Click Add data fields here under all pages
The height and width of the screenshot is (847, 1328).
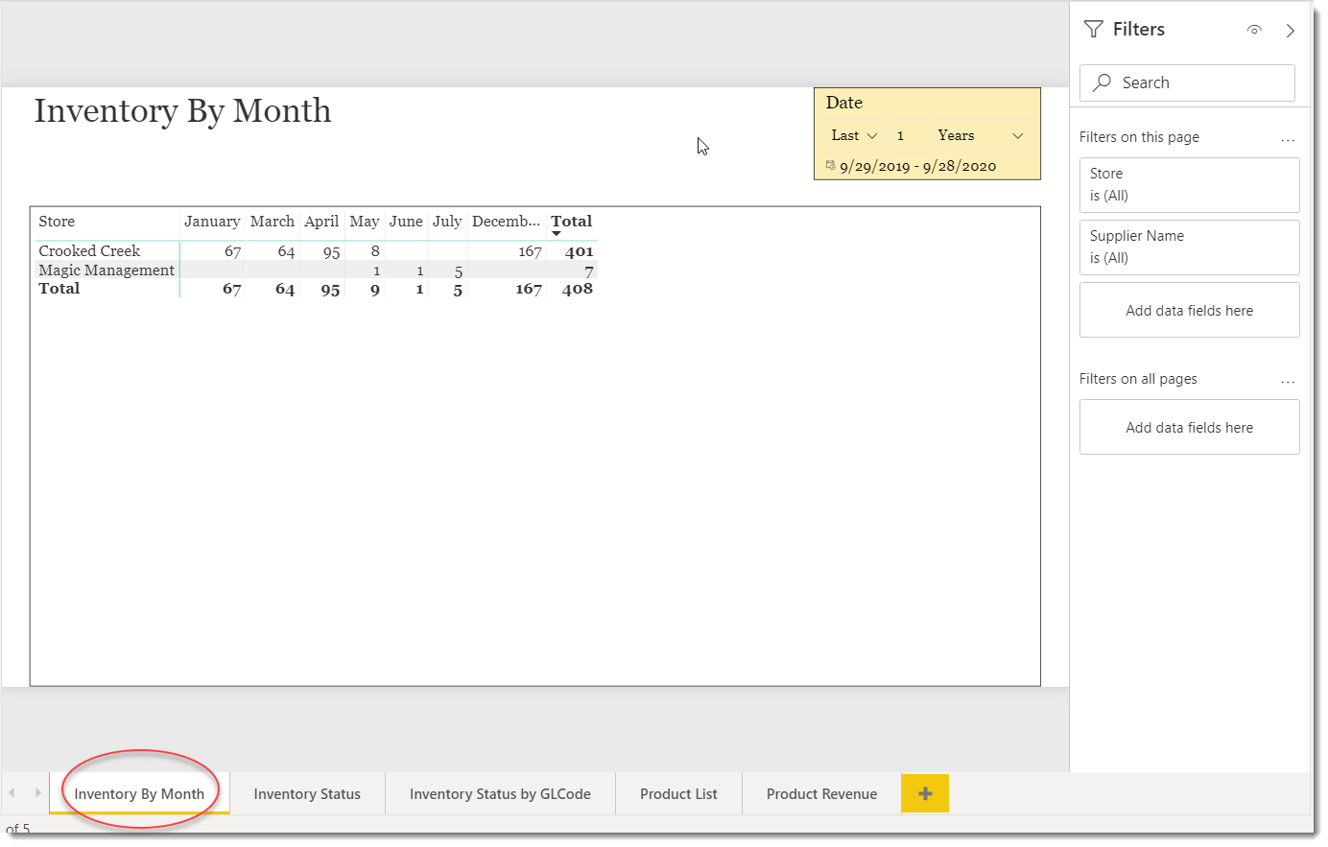(1189, 427)
